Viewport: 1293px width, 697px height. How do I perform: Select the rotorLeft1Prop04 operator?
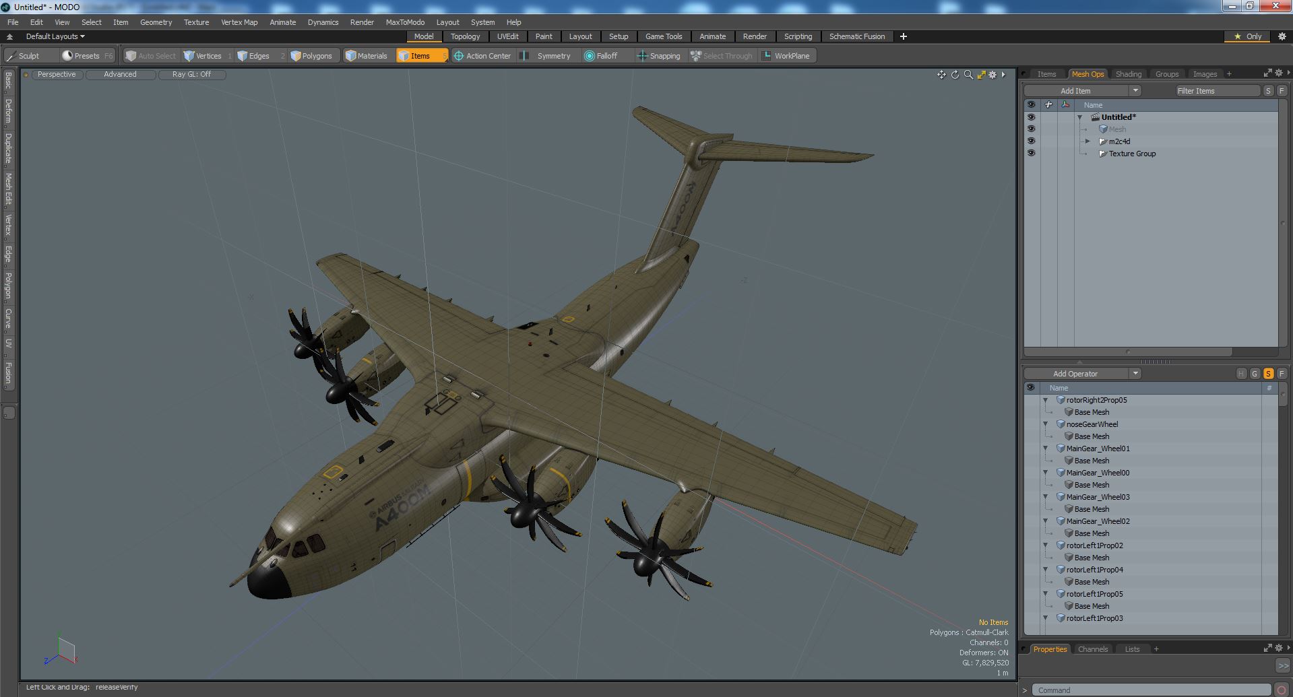pyautogui.click(x=1094, y=570)
